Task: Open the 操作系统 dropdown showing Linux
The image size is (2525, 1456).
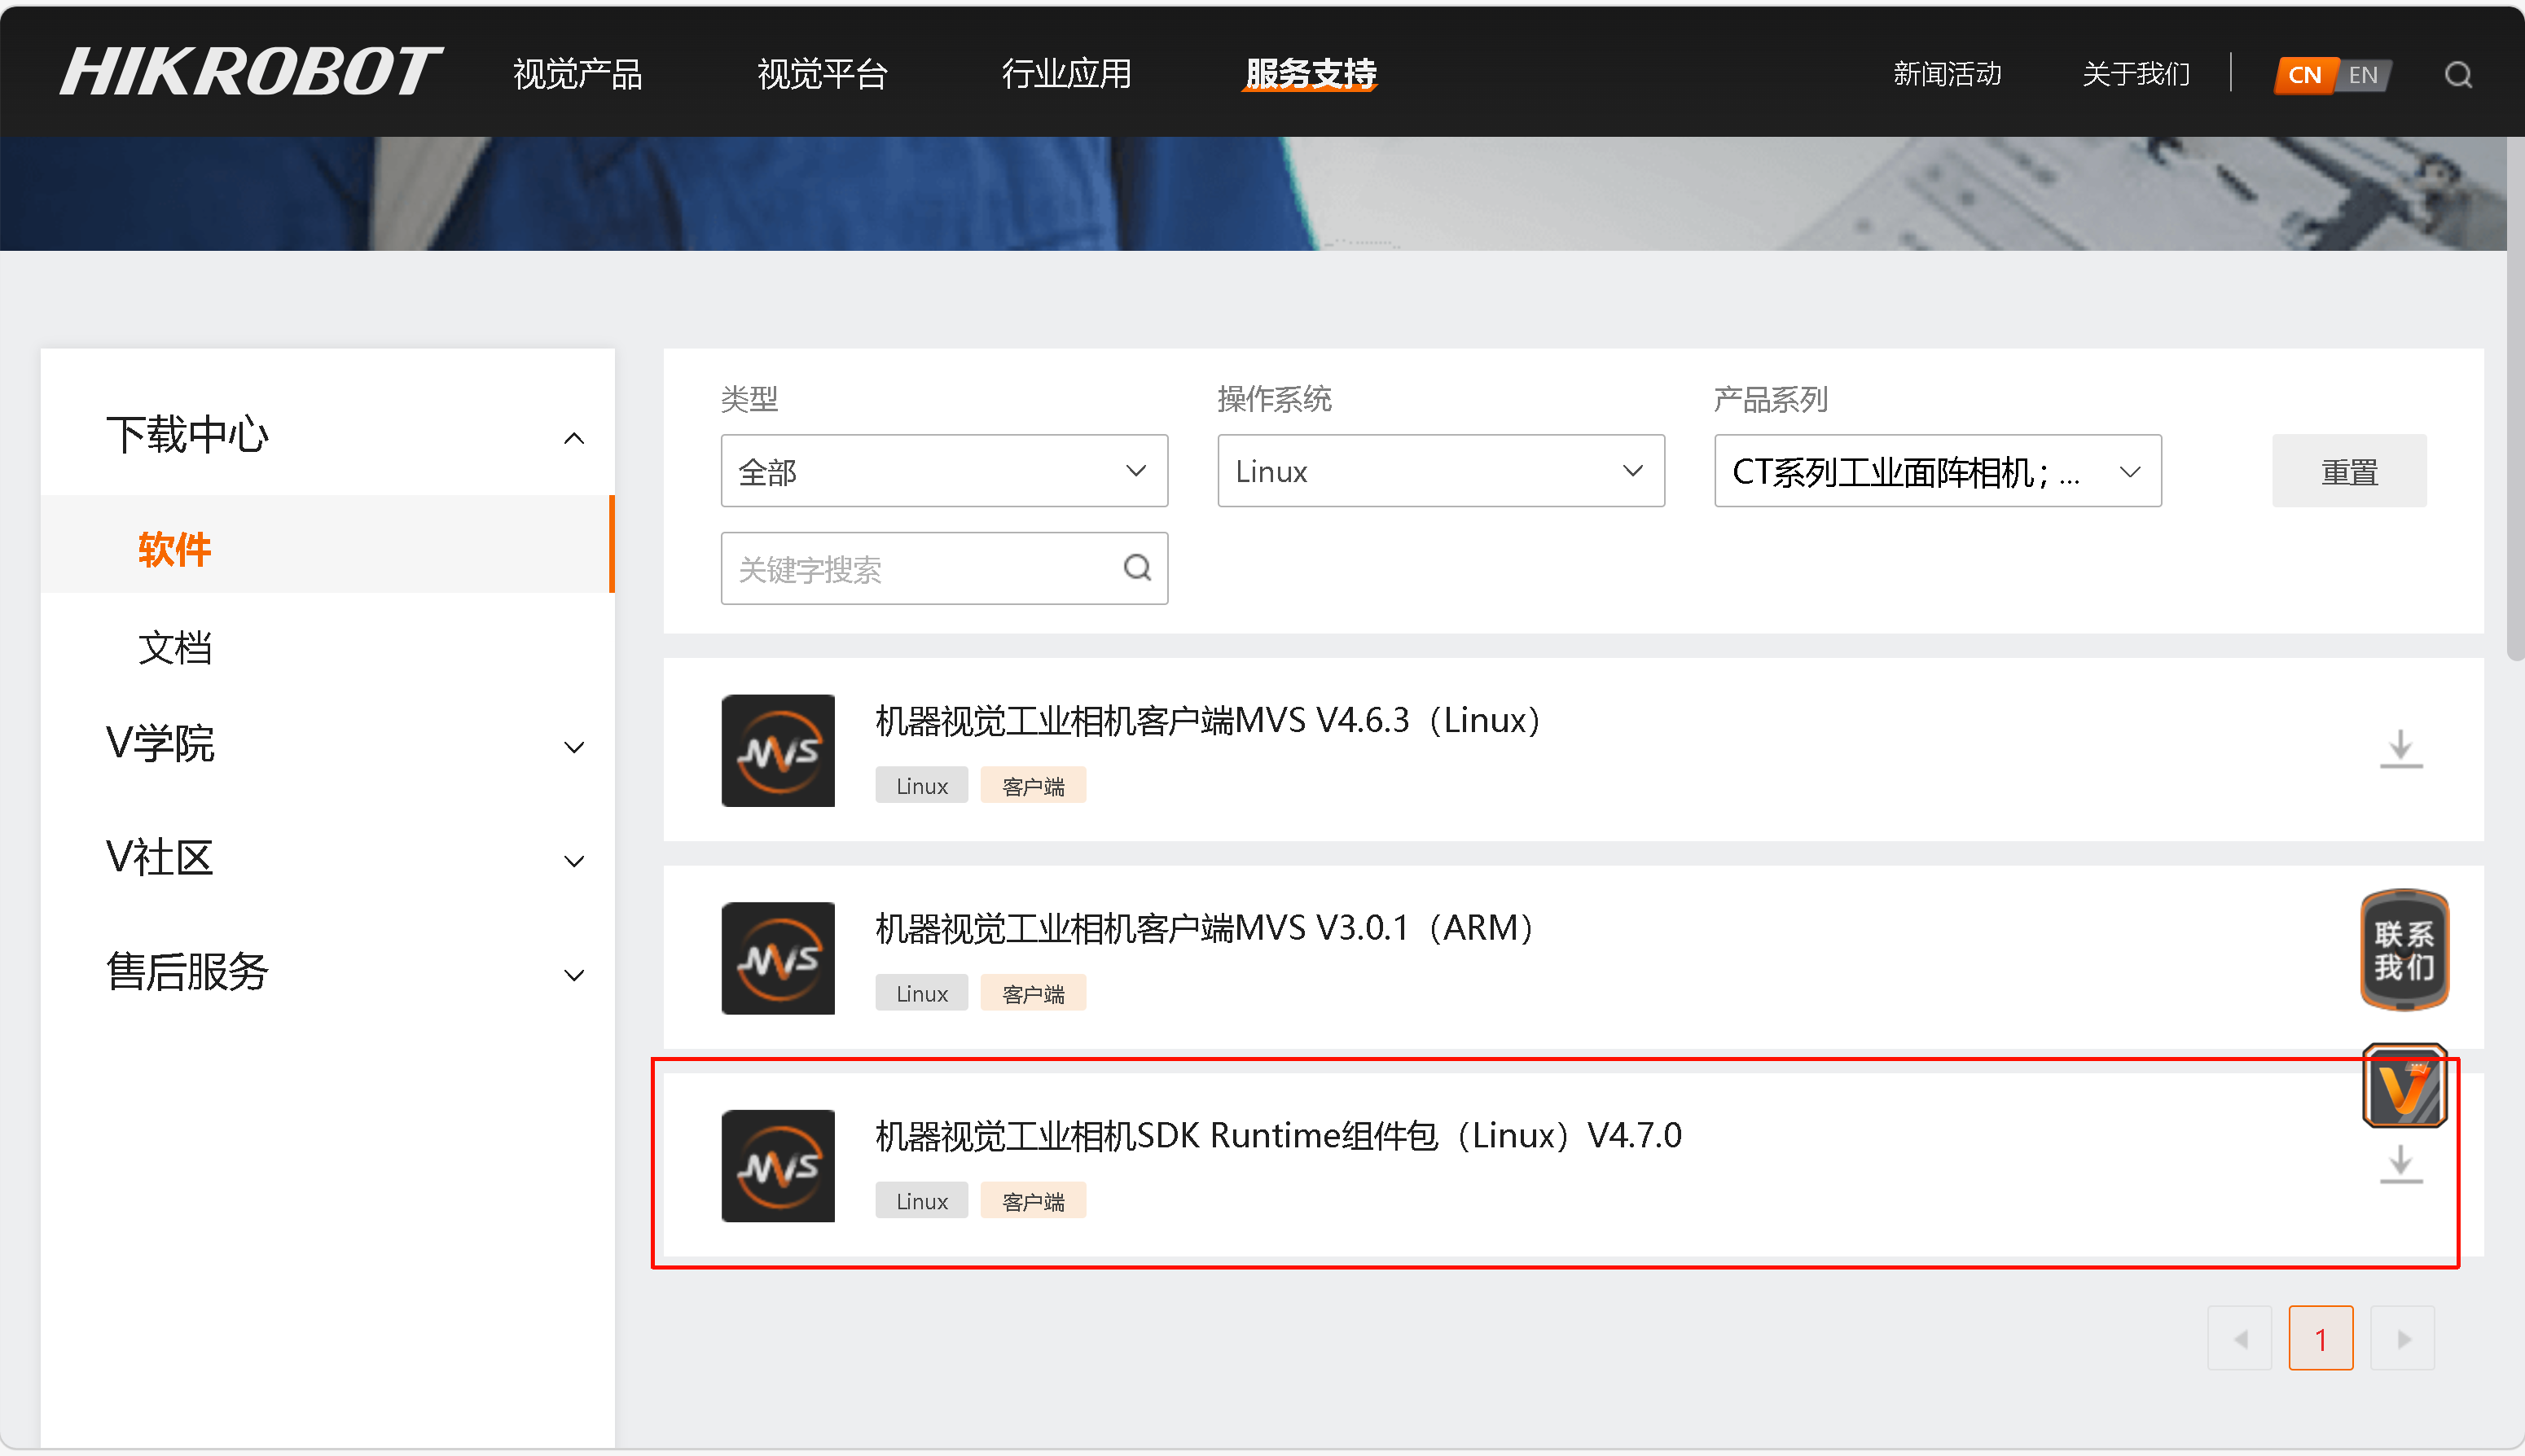Action: [1440, 471]
